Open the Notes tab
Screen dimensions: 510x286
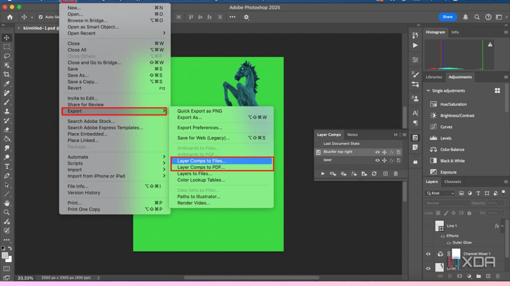pyautogui.click(x=352, y=135)
